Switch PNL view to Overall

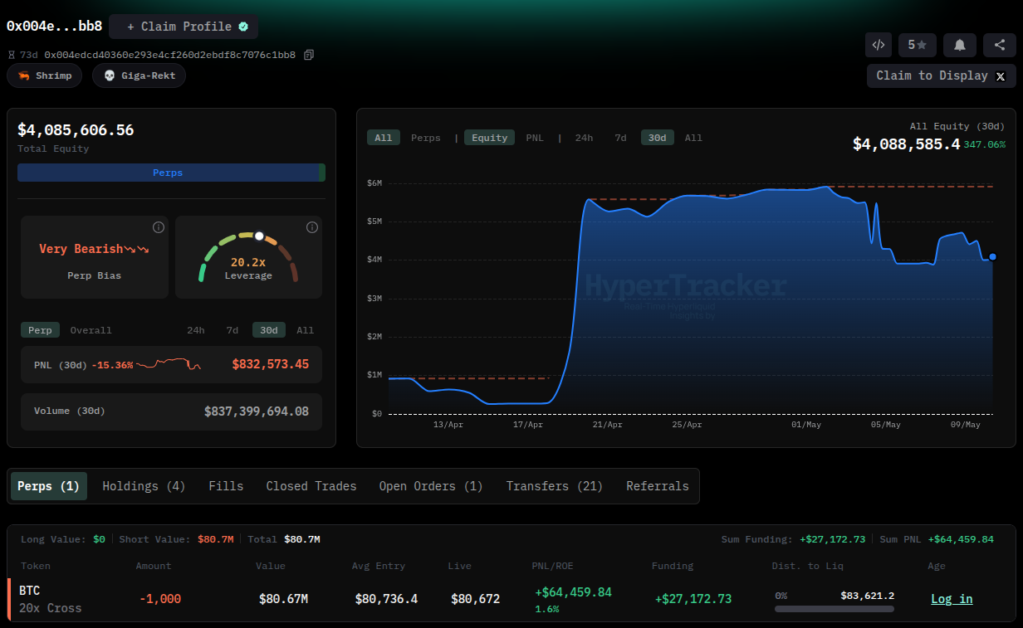pyautogui.click(x=91, y=330)
